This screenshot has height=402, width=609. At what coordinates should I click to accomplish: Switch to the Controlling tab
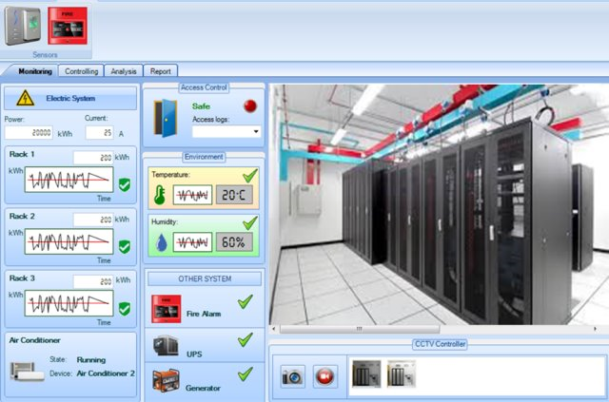click(82, 70)
